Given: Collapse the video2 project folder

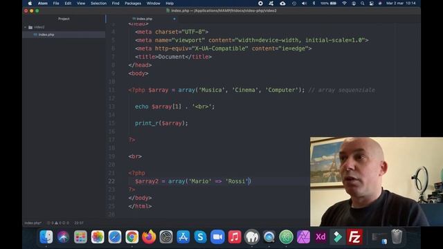Looking at the screenshot, I should tap(26, 27).
